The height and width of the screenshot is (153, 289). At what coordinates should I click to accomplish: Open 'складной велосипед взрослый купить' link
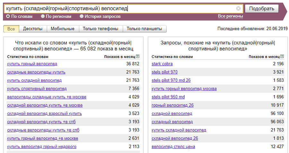(x=44, y=113)
